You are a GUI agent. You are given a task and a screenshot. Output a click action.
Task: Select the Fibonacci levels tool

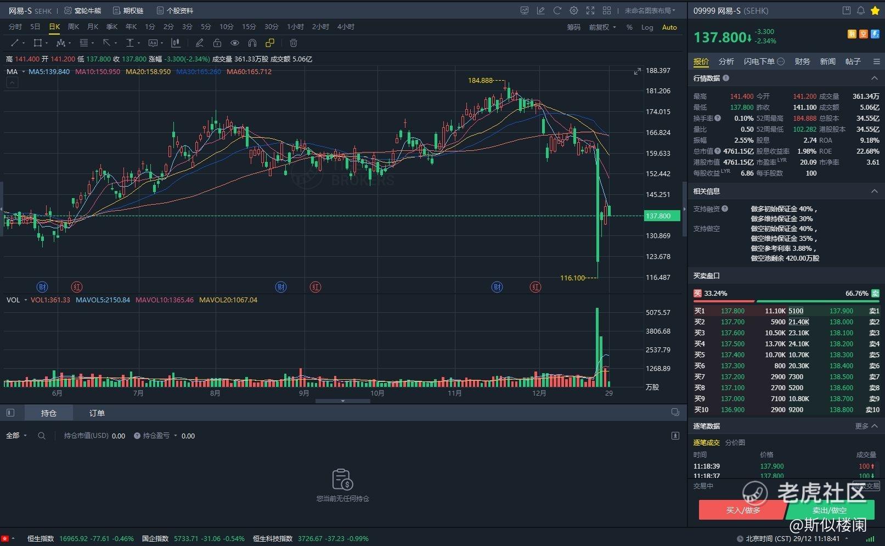(84, 43)
